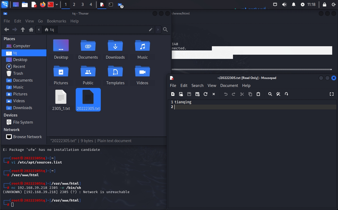This screenshot has width=338, height=210.
Task: Open Mousepad Document menu
Action: coord(229,86)
